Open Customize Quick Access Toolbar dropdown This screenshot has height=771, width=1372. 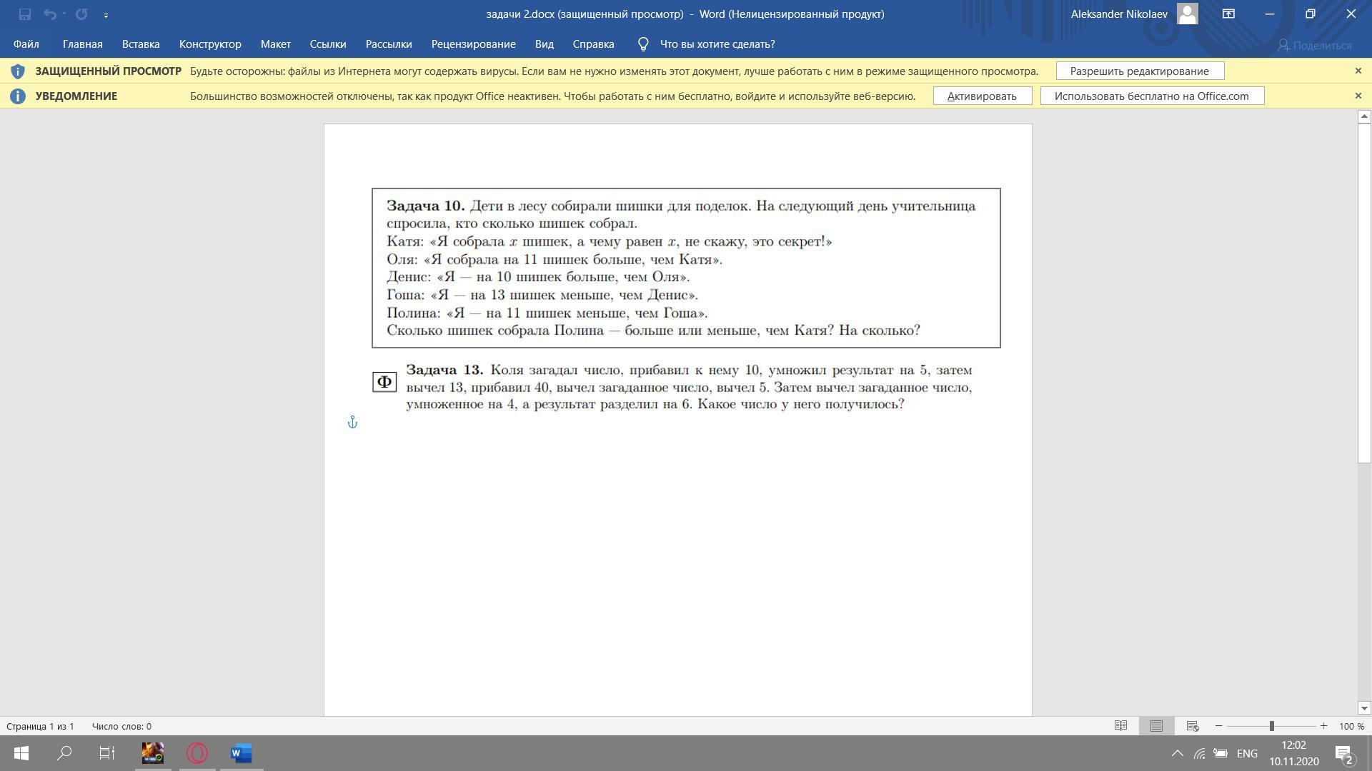pos(106,15)
